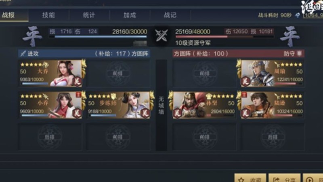Switch to the 技能 tab

click(48, 15)
